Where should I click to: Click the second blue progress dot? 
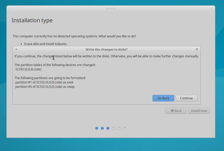[x=102, y=128]
